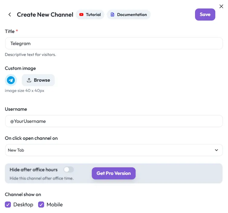Focus the Title field containing Telegram

click(x=114, y=43)
